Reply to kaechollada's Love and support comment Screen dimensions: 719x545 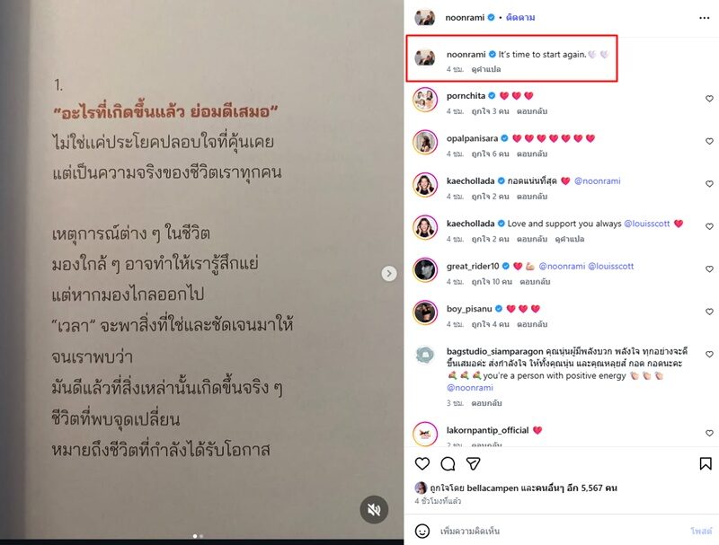(x=532, y=239)
